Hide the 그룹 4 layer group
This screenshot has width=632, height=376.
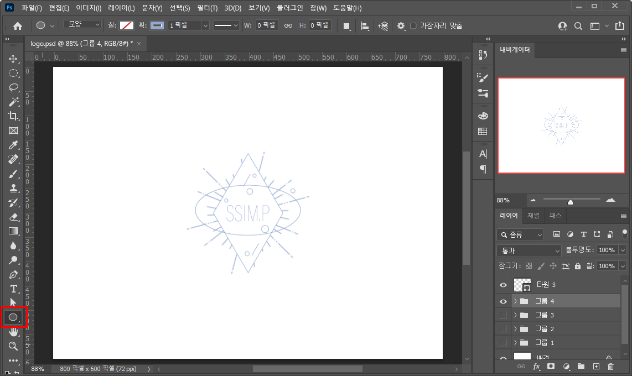(503, 301)
